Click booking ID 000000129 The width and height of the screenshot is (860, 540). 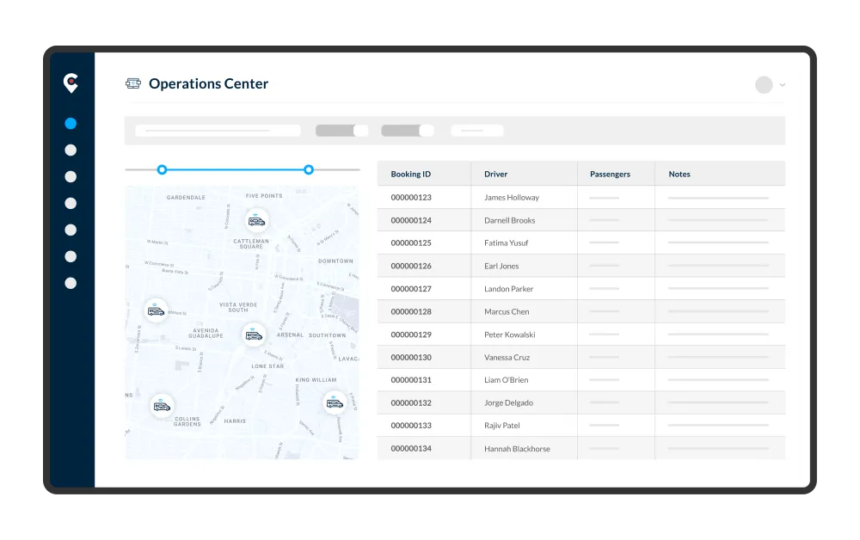(x=411, y=334)
